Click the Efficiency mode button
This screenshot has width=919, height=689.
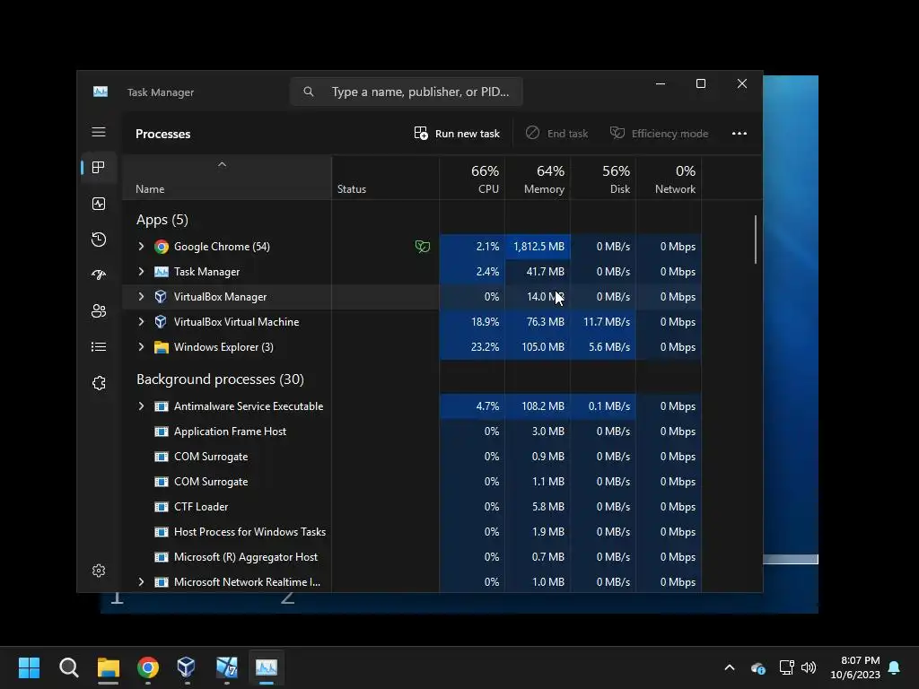660,134
